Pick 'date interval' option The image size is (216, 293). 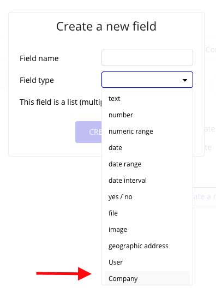point(147,180)
